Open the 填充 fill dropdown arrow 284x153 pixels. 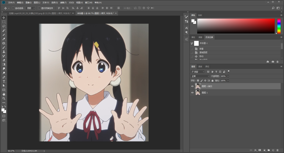[228, 81]
